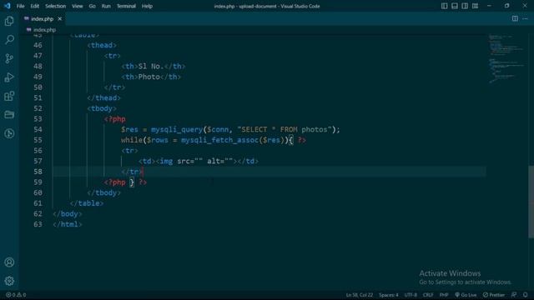Open the Extensions view

tap(9, 96)
